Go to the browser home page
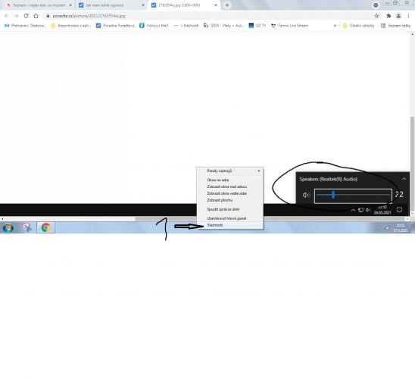415x379 pixels. click(x=36, y=16)
